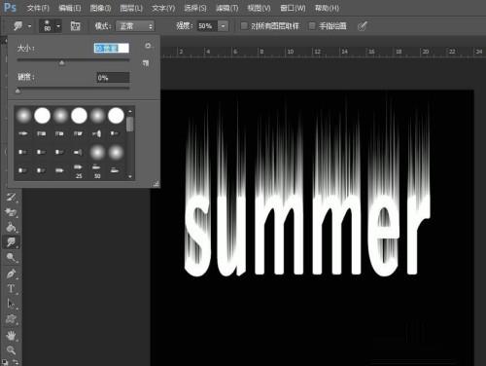Click the swap foreground/background colors arrow
Screen dimensions: 486x366
click(16, 361)
